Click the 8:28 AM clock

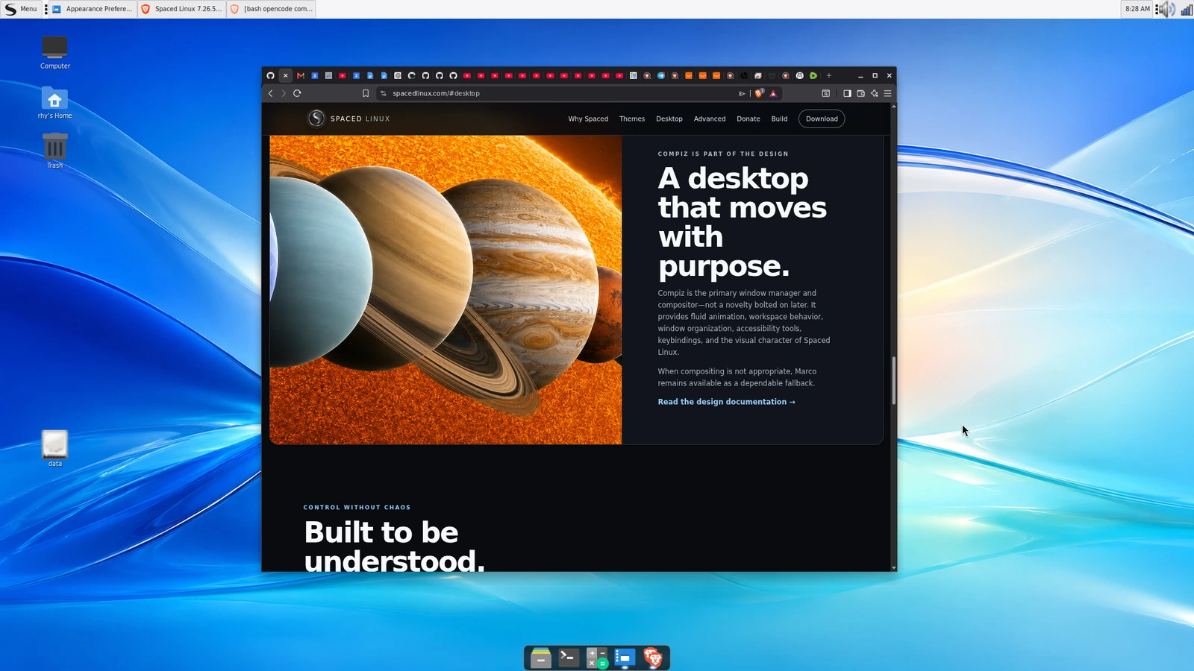[1137, 9]
